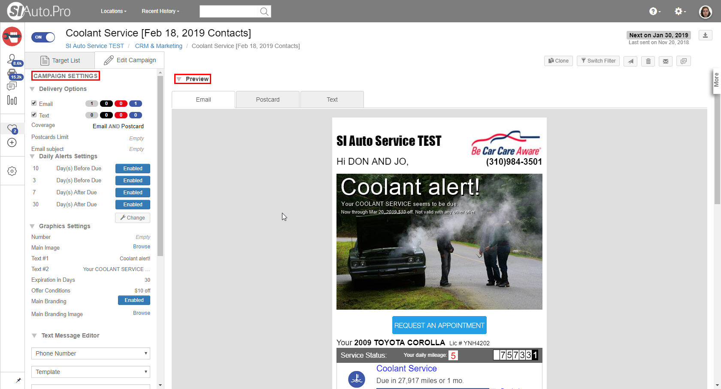Open the CRM & Marketing breadcrumb link
The image size is (721, 389).
[159, 46]
